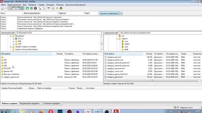
Task: Select local file category_game.xml
Action: pyautogui.click(x=11, y=77)
